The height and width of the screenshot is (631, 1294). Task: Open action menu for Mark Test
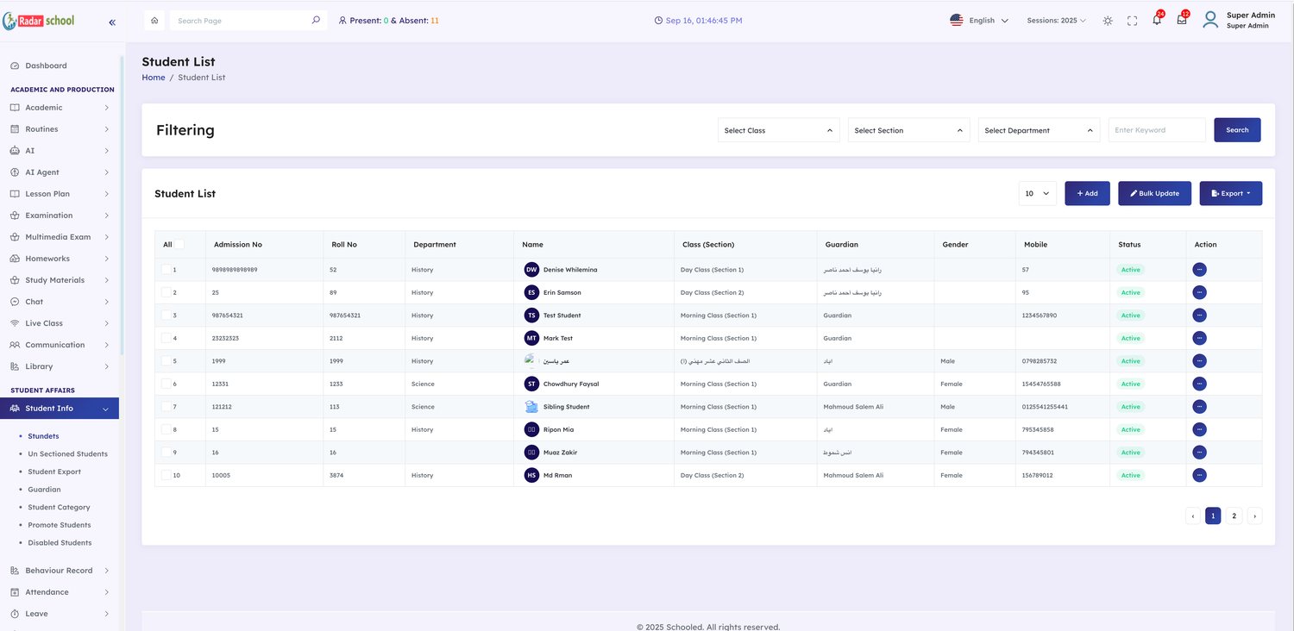pos(1199,338)
